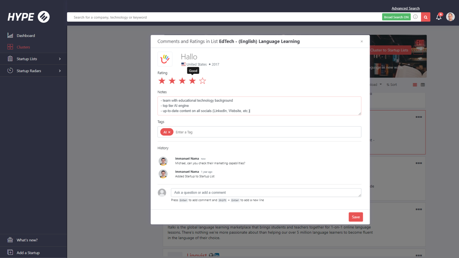Open the three-dot menu on a startup card
This screenshot has height=258, width=459.
click(419, 117)
